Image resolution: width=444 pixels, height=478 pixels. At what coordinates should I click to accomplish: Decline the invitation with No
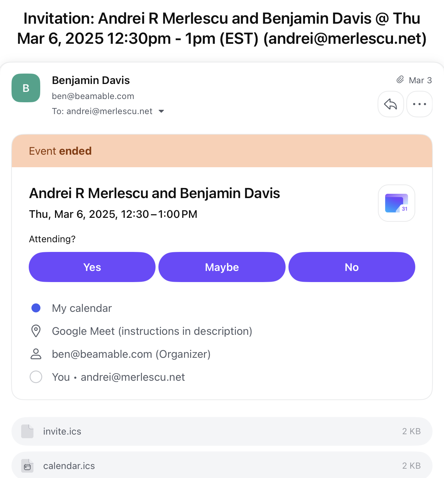tap(352, 267)
